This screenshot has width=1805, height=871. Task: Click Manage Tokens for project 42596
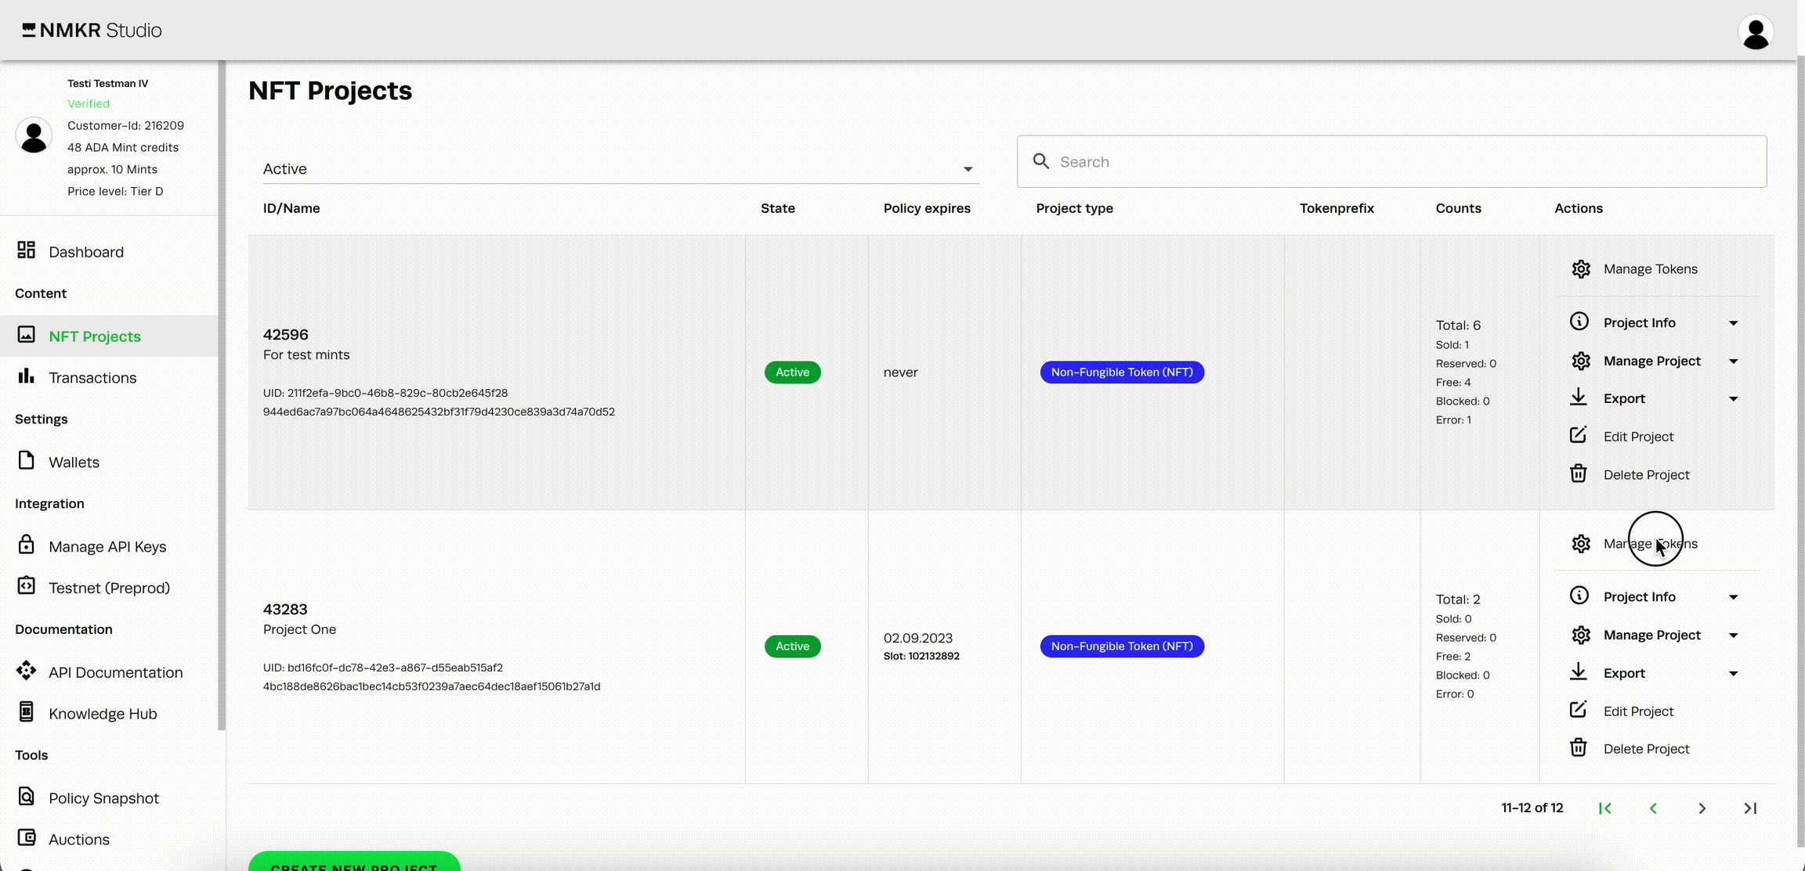[1649, 269]
